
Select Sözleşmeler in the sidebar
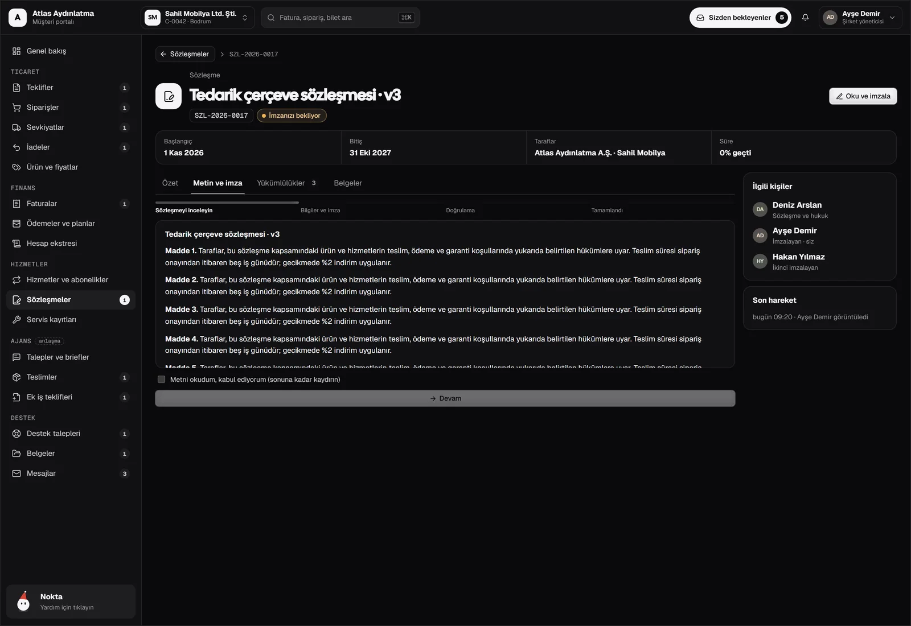(71, 300)
